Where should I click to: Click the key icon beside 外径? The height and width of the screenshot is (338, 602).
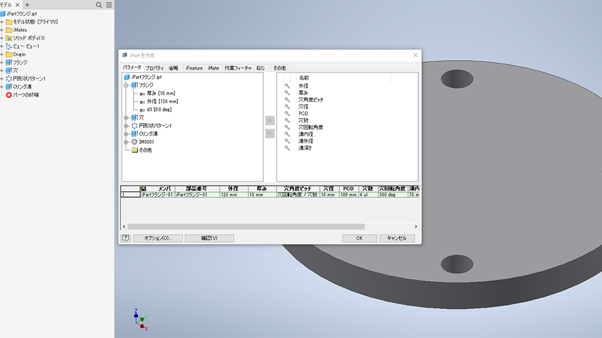(x=287, y=86)
